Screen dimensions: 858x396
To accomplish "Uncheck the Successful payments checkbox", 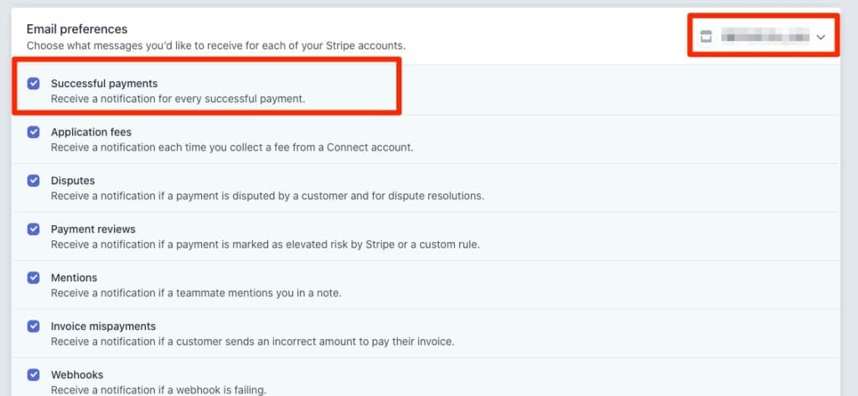I will click(34, 84).
